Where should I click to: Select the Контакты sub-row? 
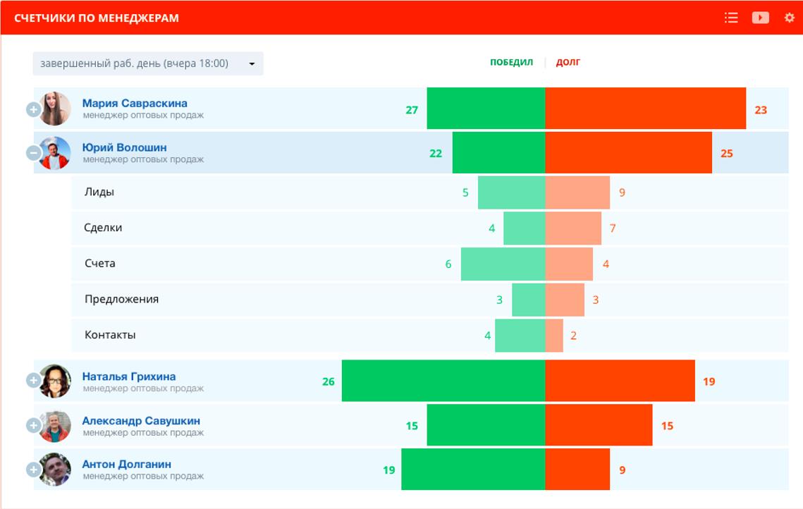click(110, 335)
